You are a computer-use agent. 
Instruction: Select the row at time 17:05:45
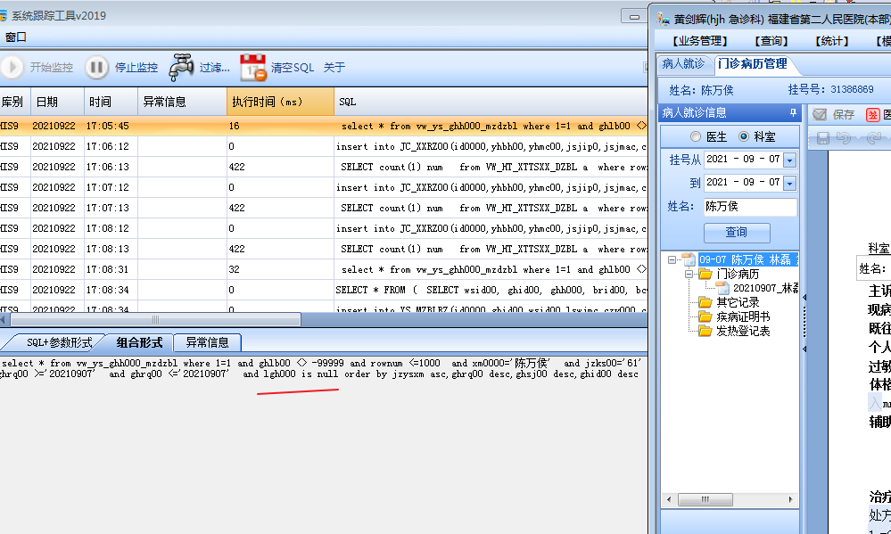point(324,126)
